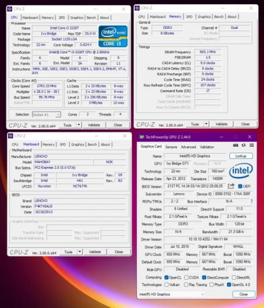
Task: Click DRAM Frequency value field
Action: (207, 52)
